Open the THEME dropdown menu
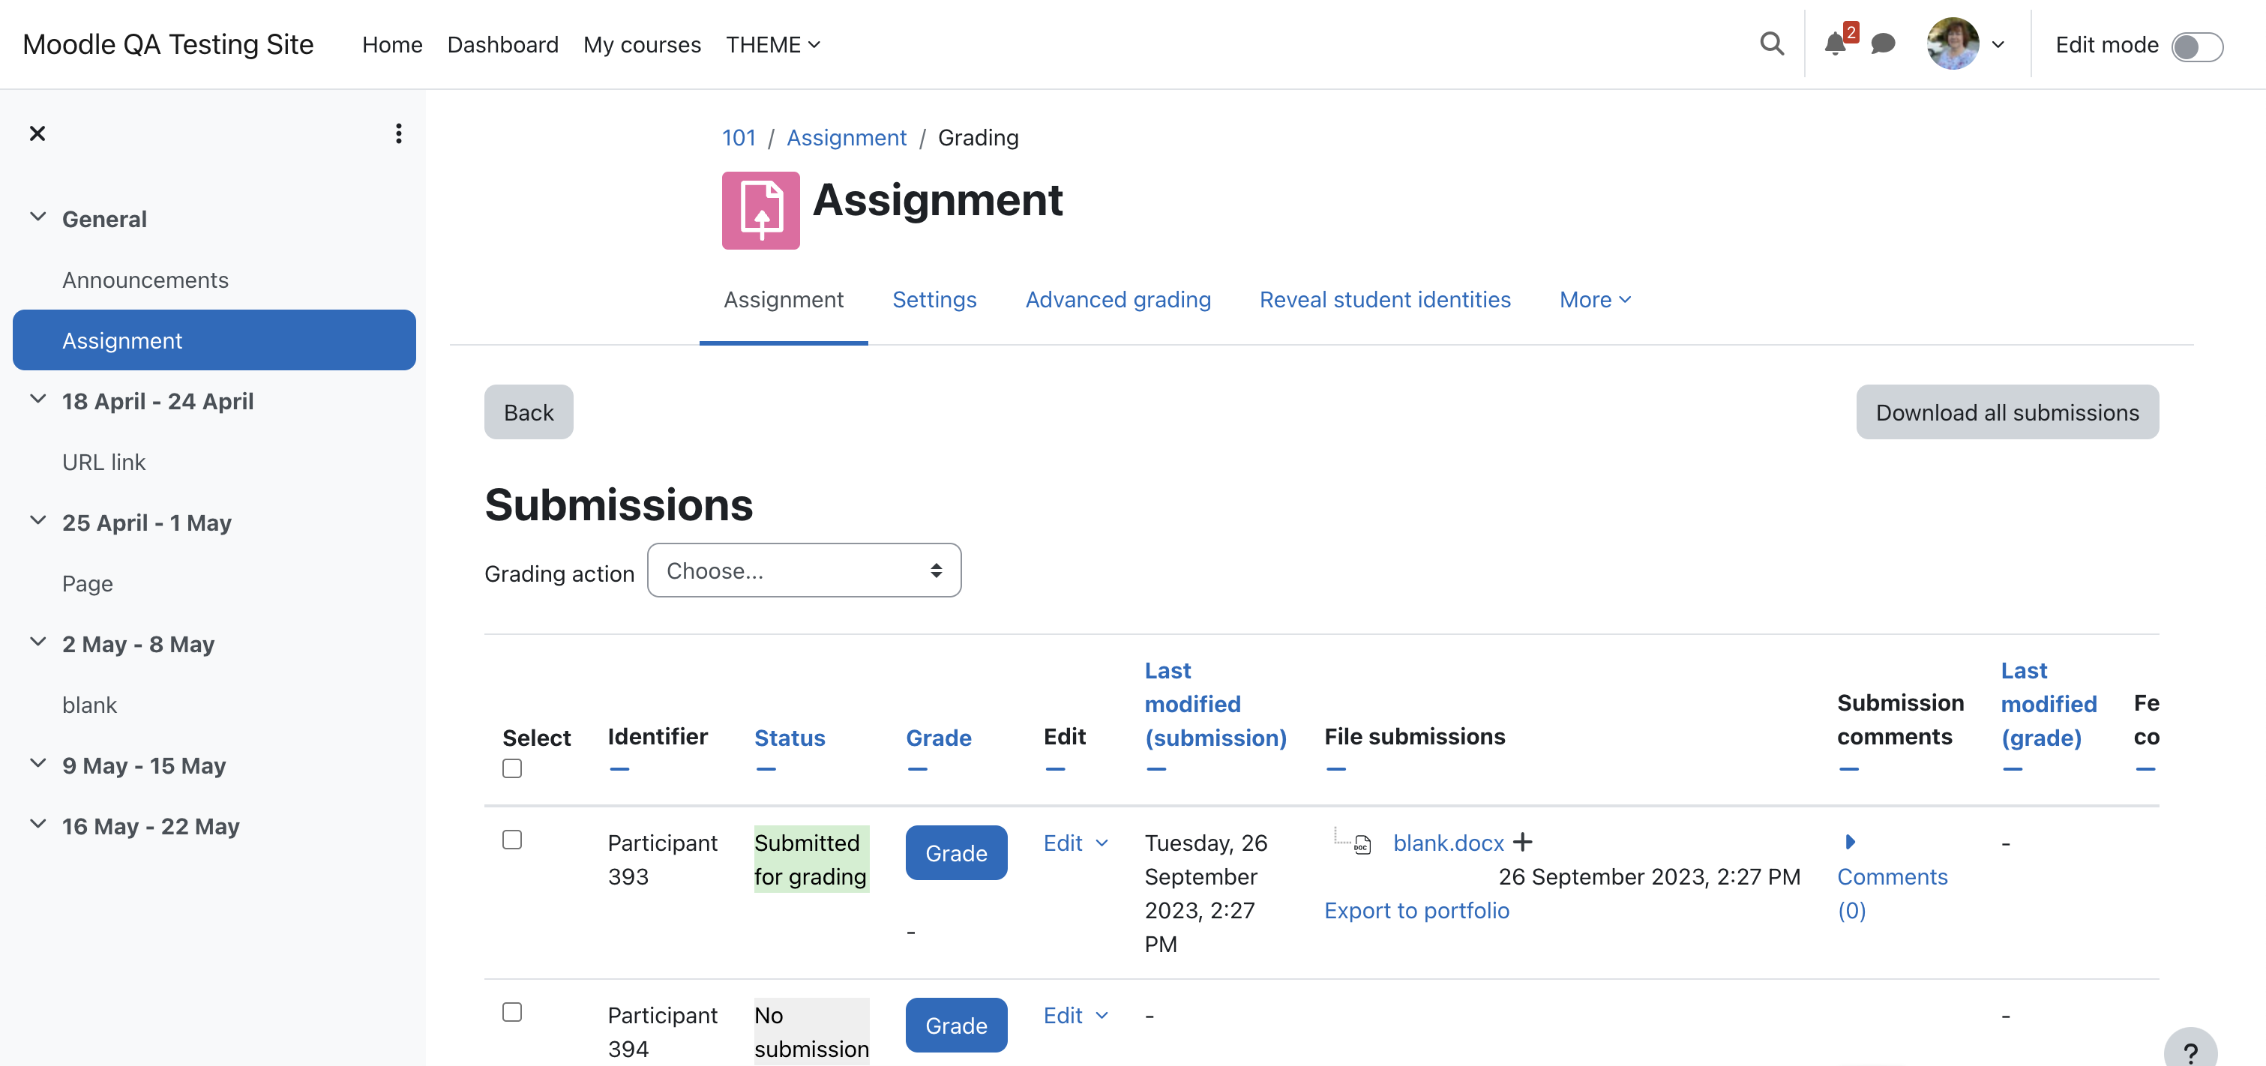Screen dimensions: 2266x1066 772,45
